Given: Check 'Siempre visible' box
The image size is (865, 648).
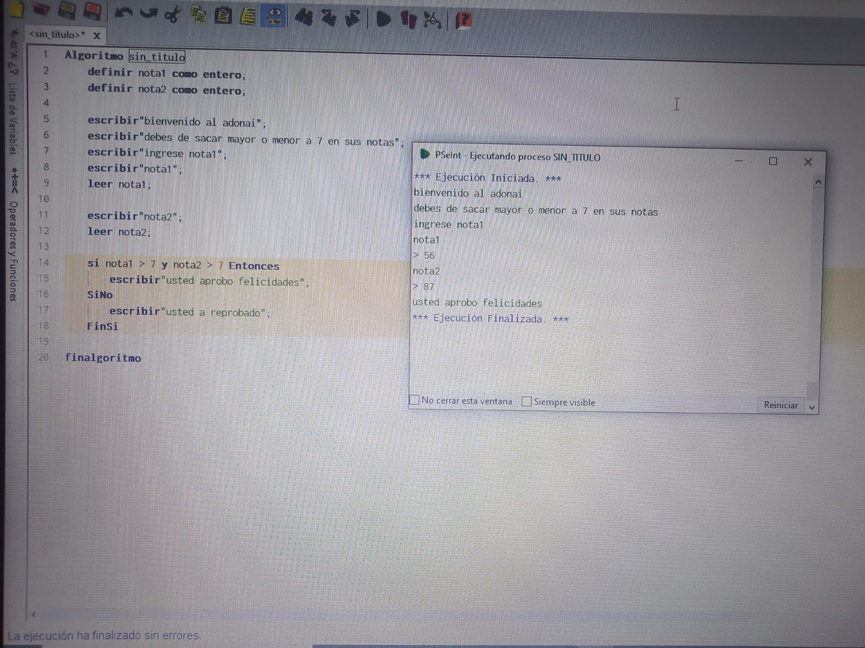Looking at the screenshot, I should pyautogui.click(x=527, y=401).
